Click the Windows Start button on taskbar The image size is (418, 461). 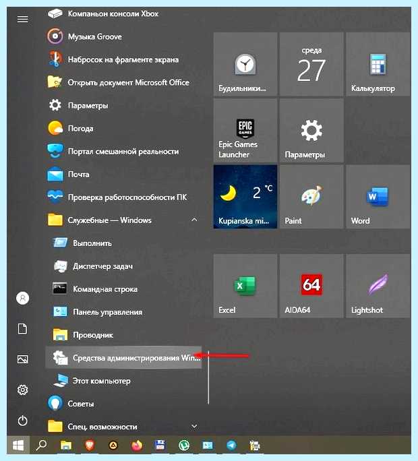[x=18, y=445]
